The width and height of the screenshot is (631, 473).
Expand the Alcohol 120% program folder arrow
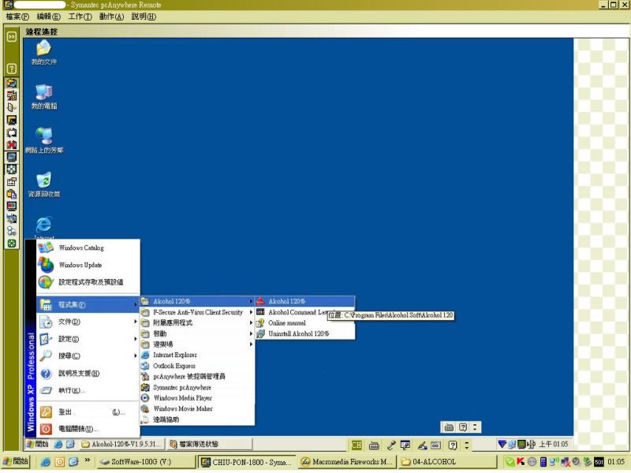[251, 301]
